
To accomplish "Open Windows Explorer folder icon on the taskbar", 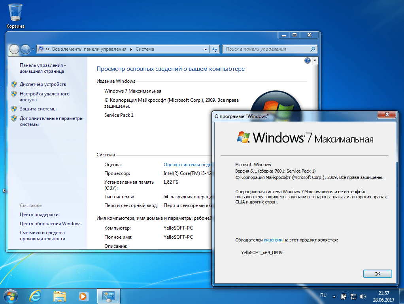I will pyautogui.click(x=60, y=296).
